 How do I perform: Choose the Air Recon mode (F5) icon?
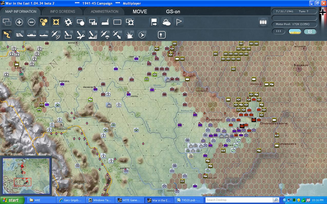click(56, 35)
